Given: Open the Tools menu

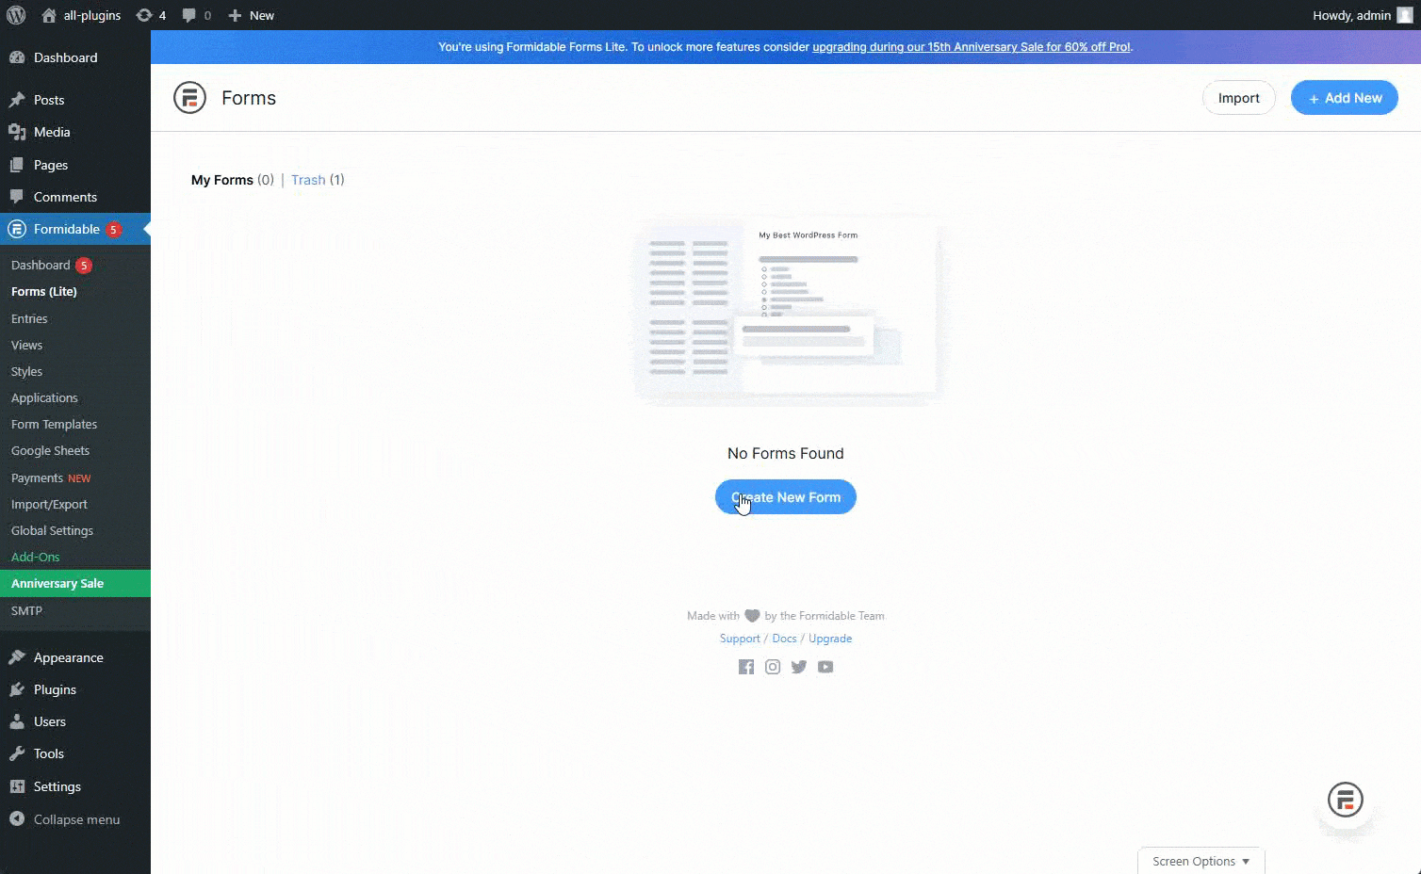Looking at the screenshot, I should [x=75, y=753].
